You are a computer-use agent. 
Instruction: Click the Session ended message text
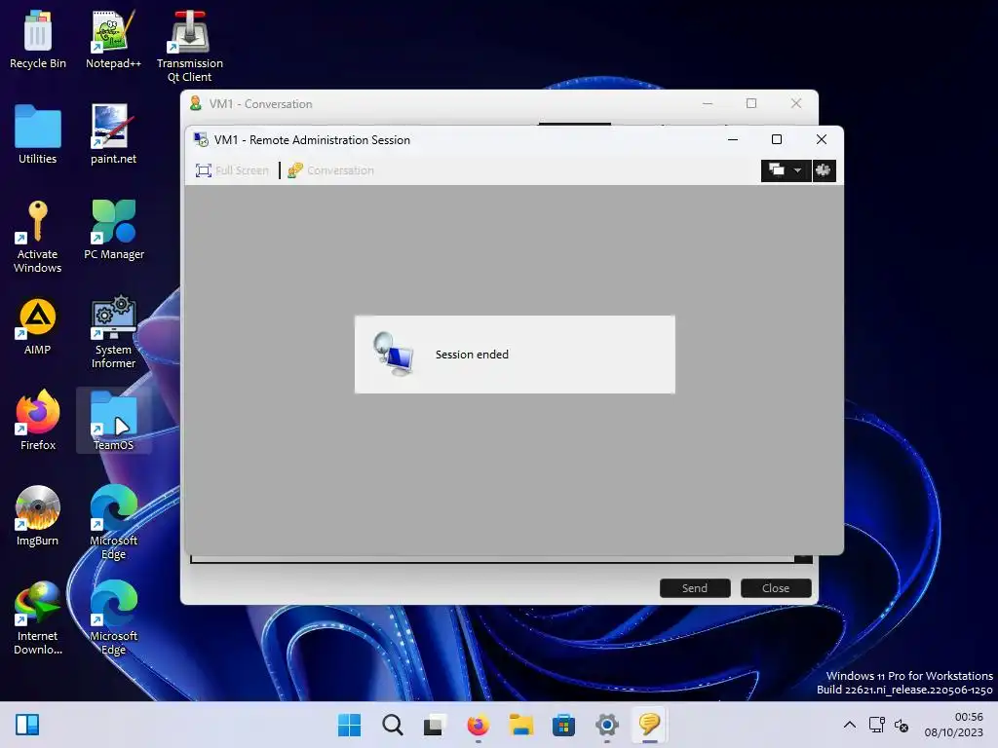point(472,355)
